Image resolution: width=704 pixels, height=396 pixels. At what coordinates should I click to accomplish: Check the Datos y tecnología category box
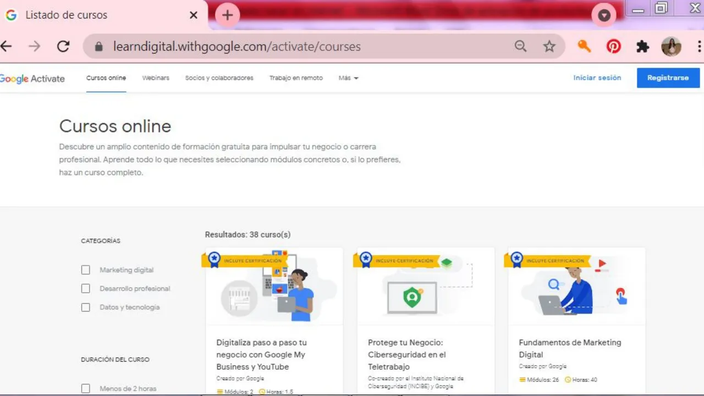85,307
